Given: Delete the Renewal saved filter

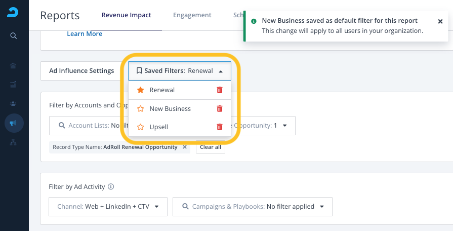Looking at the screenshot, I should coord(219,90).
